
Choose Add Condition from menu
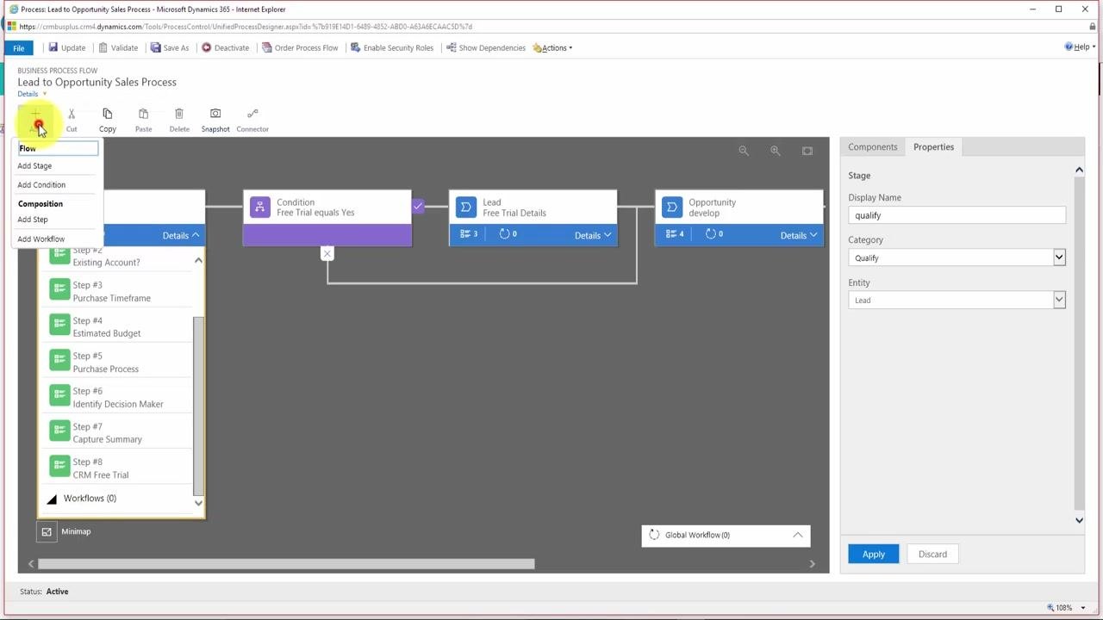pyautogui.click(x=41, y=184)
